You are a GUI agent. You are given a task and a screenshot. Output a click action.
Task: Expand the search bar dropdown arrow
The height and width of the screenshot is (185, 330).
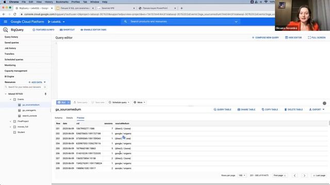tap(236, 22)
